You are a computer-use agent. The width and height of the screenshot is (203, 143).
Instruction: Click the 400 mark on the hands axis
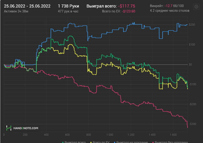[x=46, y=135]
